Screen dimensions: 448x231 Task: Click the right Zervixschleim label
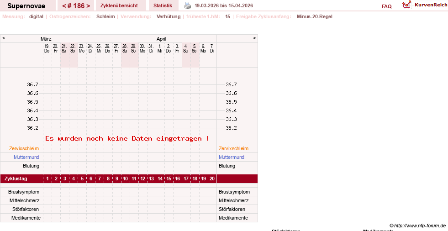coord(233,148)
